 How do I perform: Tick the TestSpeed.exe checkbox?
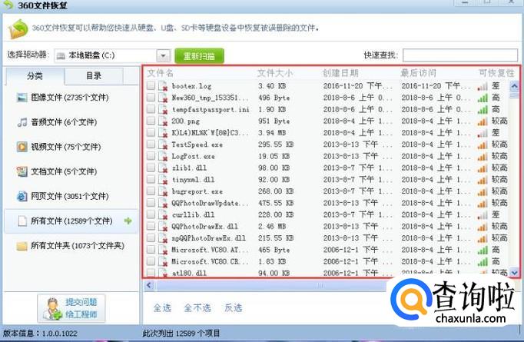pyautogui.click(x=151, y=144)
